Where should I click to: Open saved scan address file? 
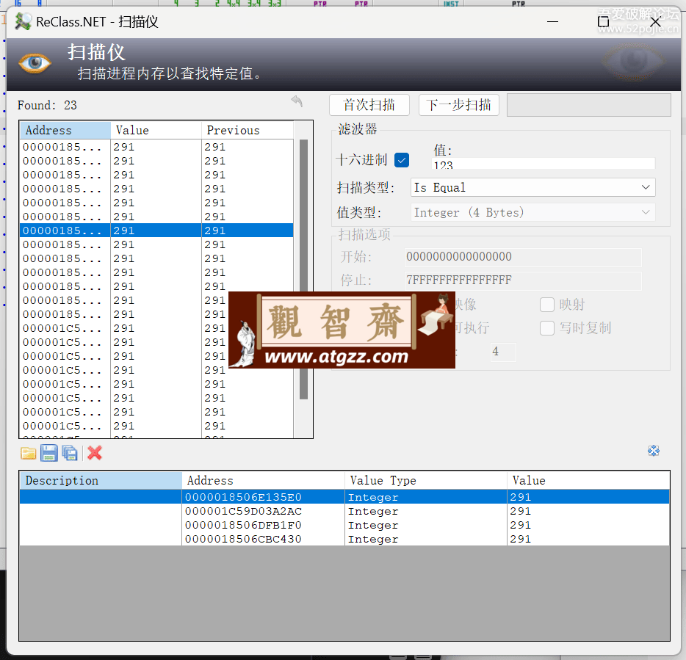[x=29, y=453]
